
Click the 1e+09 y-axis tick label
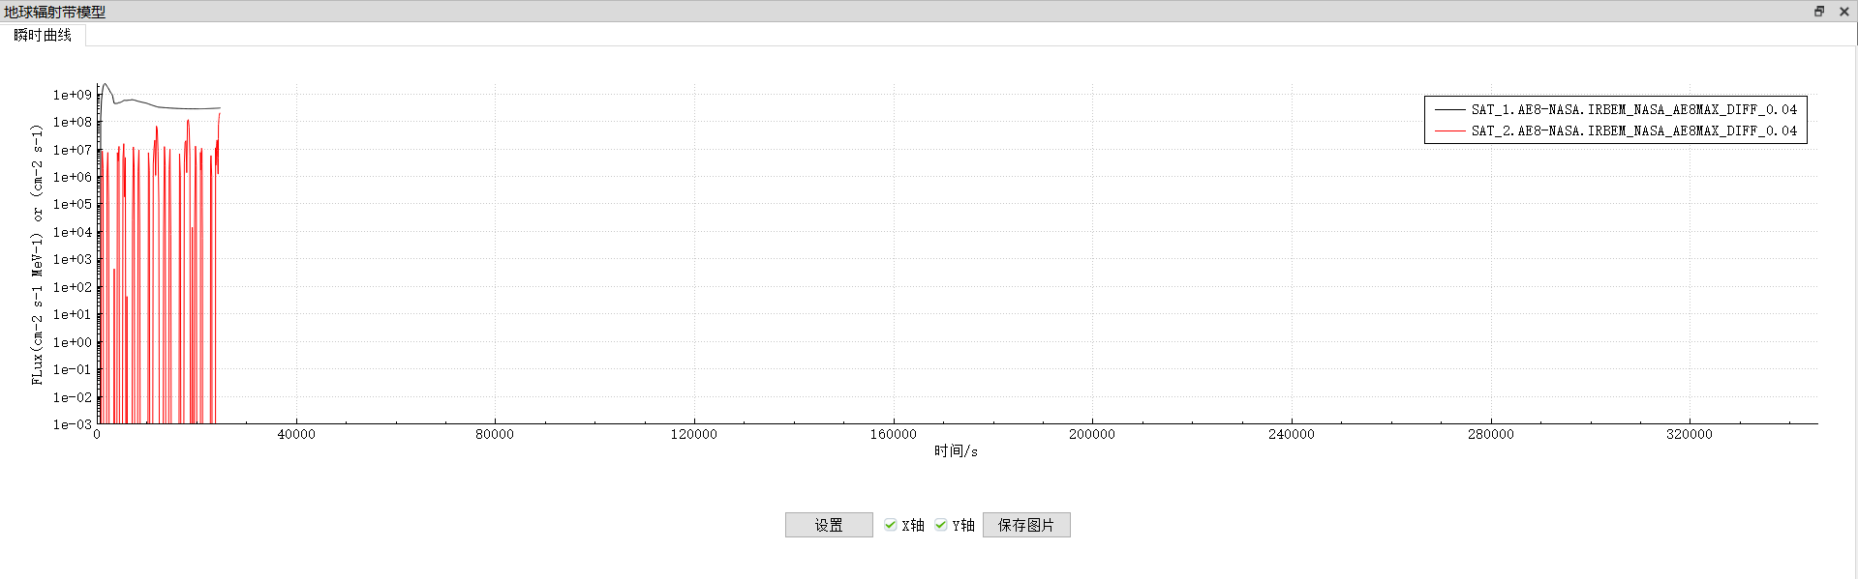[73, 95]
